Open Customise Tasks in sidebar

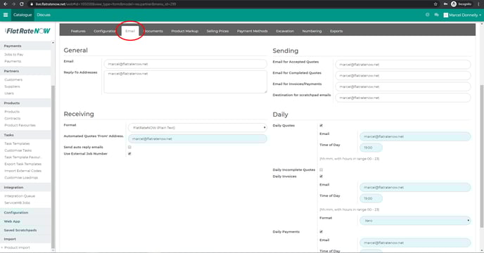[x=18, y=150]
